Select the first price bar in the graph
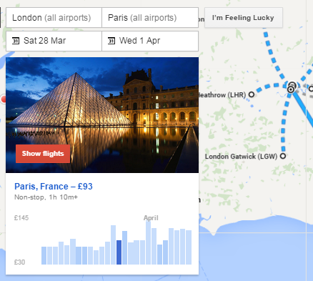This screenshot has height=281, width=313. (44, 255)
